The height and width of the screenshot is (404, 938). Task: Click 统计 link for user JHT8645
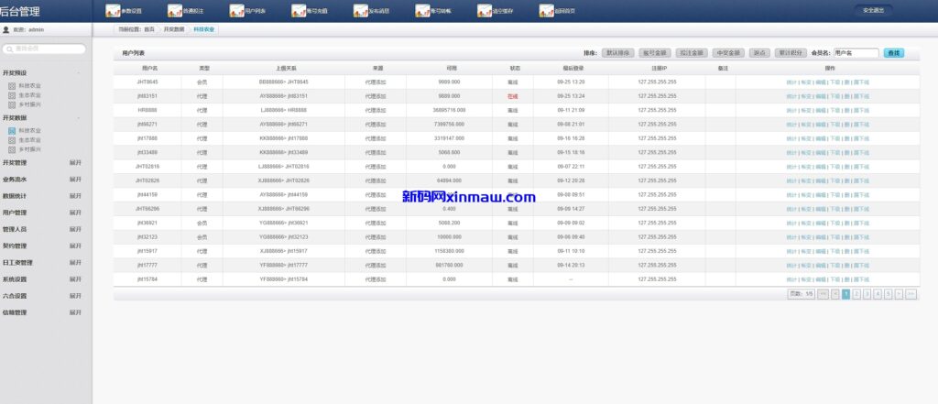(791, 82)
